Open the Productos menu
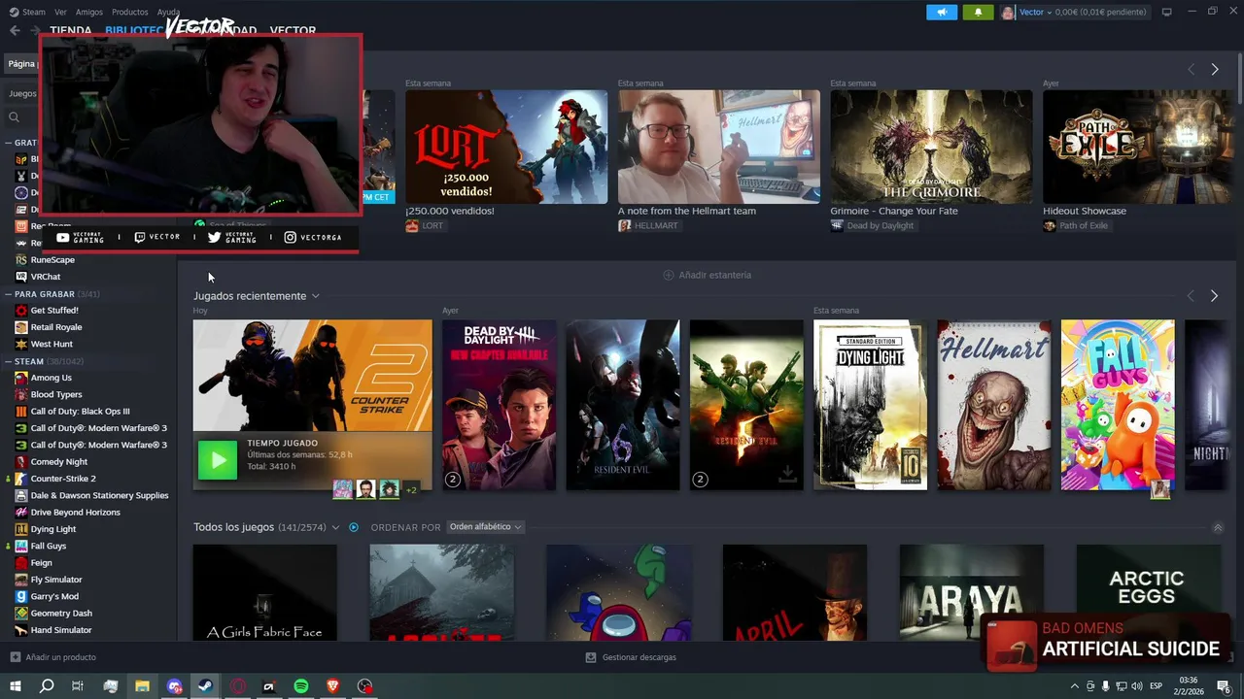The width and height of the screenshot is (1244, 699). coord(130,12)
